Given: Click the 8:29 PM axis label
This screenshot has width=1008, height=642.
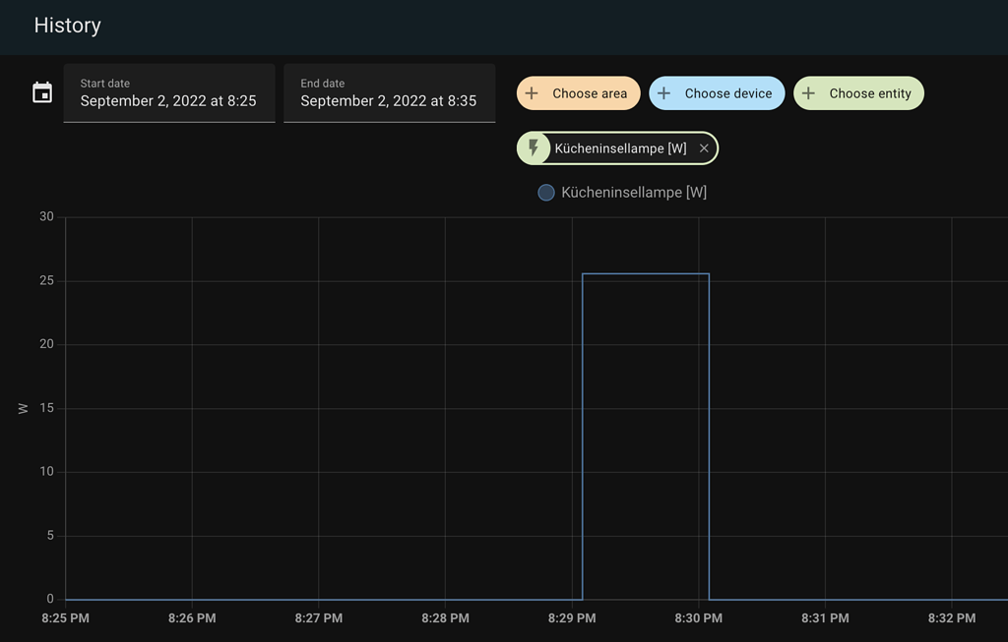Looking at the screenshot, I should [x=572, y=618].
